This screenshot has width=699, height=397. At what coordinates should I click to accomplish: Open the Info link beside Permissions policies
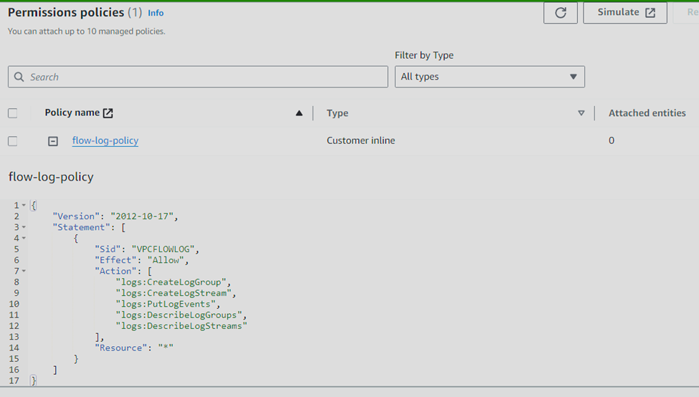coord(156,14)
